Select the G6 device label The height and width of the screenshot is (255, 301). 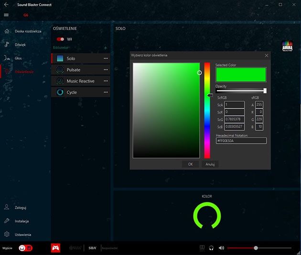pyautogui.click(x=26, y=15)
